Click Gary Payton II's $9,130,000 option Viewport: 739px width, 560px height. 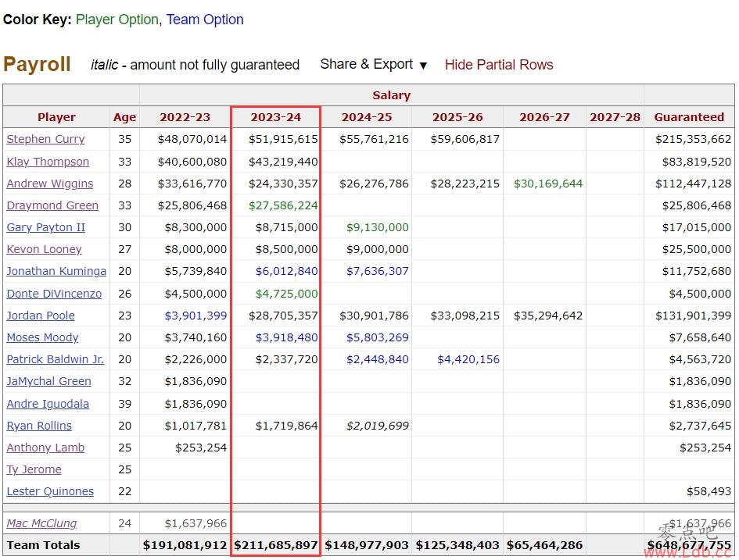(378, 227)
